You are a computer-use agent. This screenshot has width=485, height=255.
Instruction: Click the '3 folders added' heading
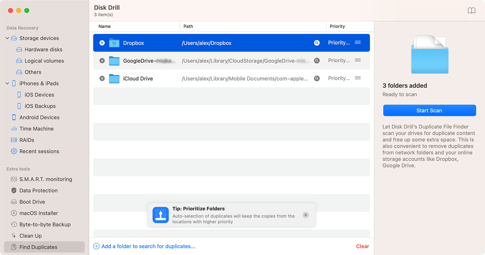click(x=405, y=86)
